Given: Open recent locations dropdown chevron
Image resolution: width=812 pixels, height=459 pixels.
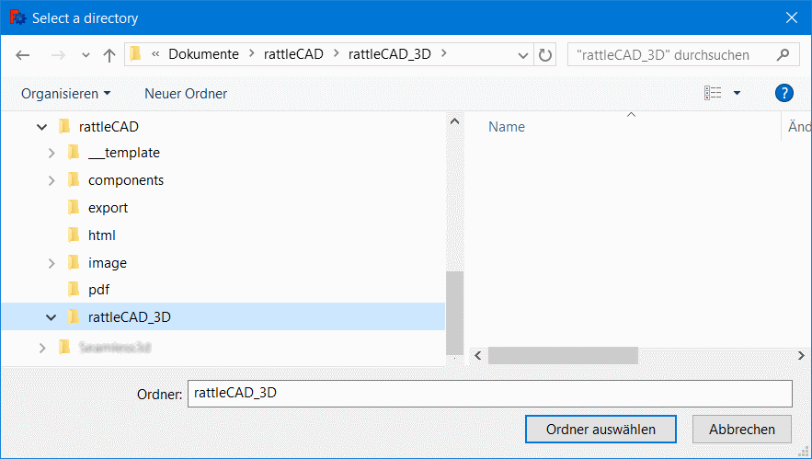Looking at the screenshot, I should click(x=86, y=55).
